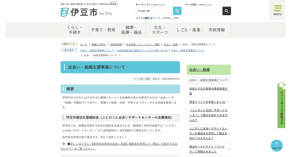
Task: Click the Google keyword search field
Action: pyautogui.click(x=154, y=11)
